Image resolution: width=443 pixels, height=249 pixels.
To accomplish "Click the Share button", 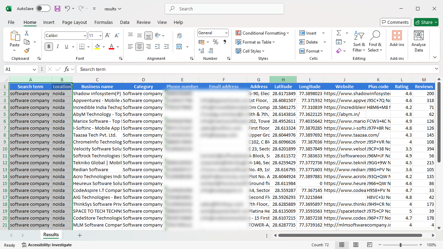I will (426, 22).
